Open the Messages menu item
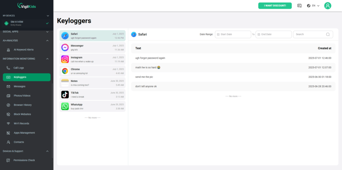The height and width of the screenshot is (170, 342). pyautogui.click(x=27, y=86)
